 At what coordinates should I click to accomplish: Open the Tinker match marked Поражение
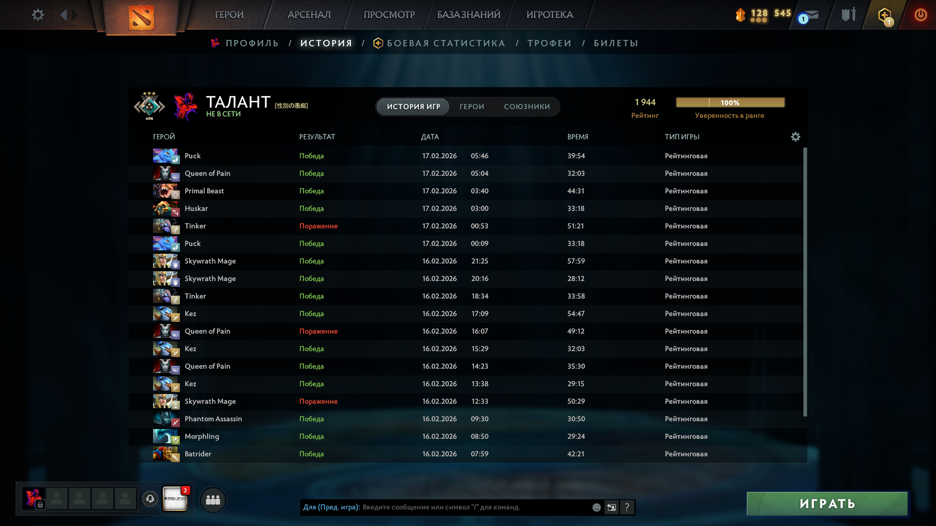click(x=466, y=226)
